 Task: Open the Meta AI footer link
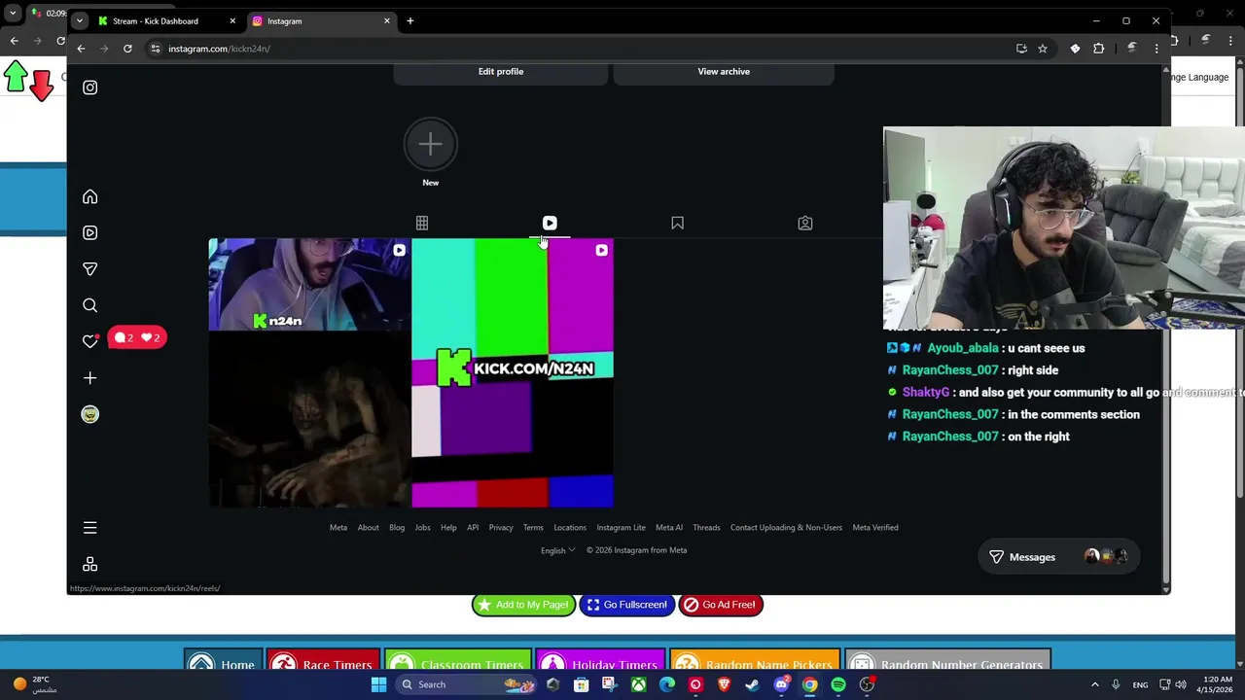pos(669,528)
